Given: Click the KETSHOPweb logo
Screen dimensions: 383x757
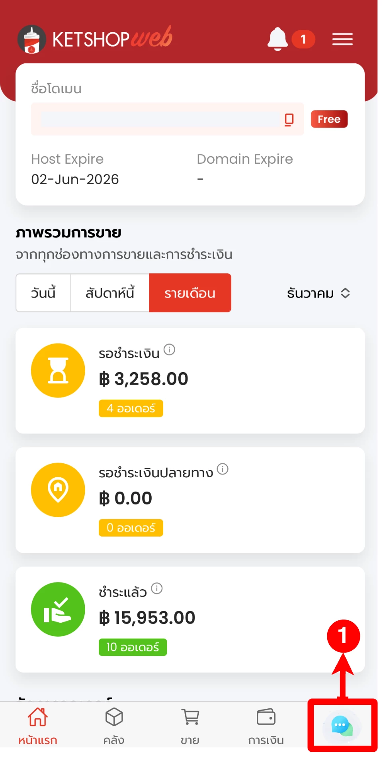Looking at the screenshot, I should click(x=95, y=39).
